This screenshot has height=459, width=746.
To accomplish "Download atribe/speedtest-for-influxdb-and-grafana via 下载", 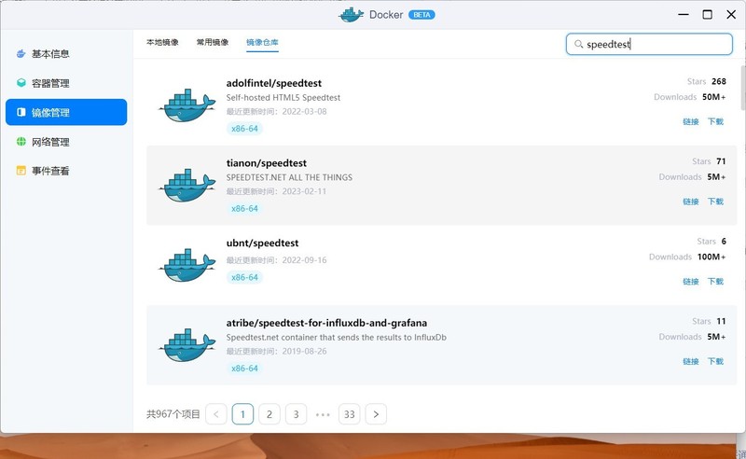I will click(715, 361).
